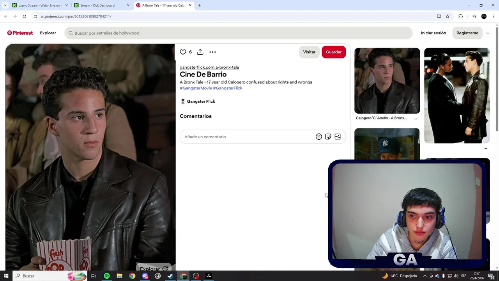Close the czerro Stream tab
This screenshot has height=281, width=499.
66,5
